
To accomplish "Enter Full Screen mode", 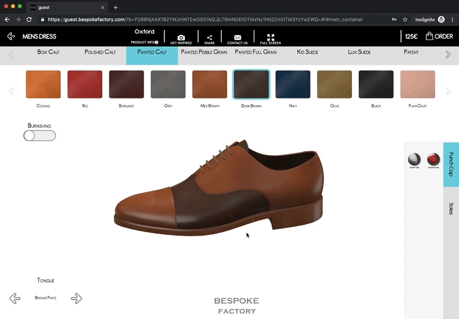I will pos(270,37).
